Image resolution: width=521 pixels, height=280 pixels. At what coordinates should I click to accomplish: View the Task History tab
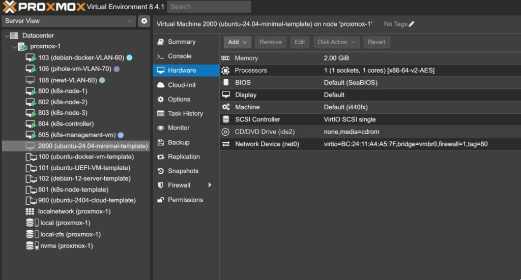186,113
